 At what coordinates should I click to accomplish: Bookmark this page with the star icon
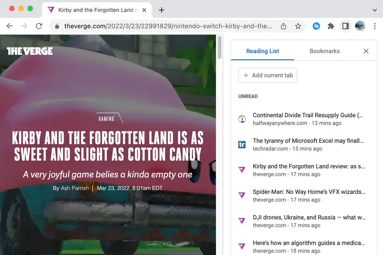298,26
